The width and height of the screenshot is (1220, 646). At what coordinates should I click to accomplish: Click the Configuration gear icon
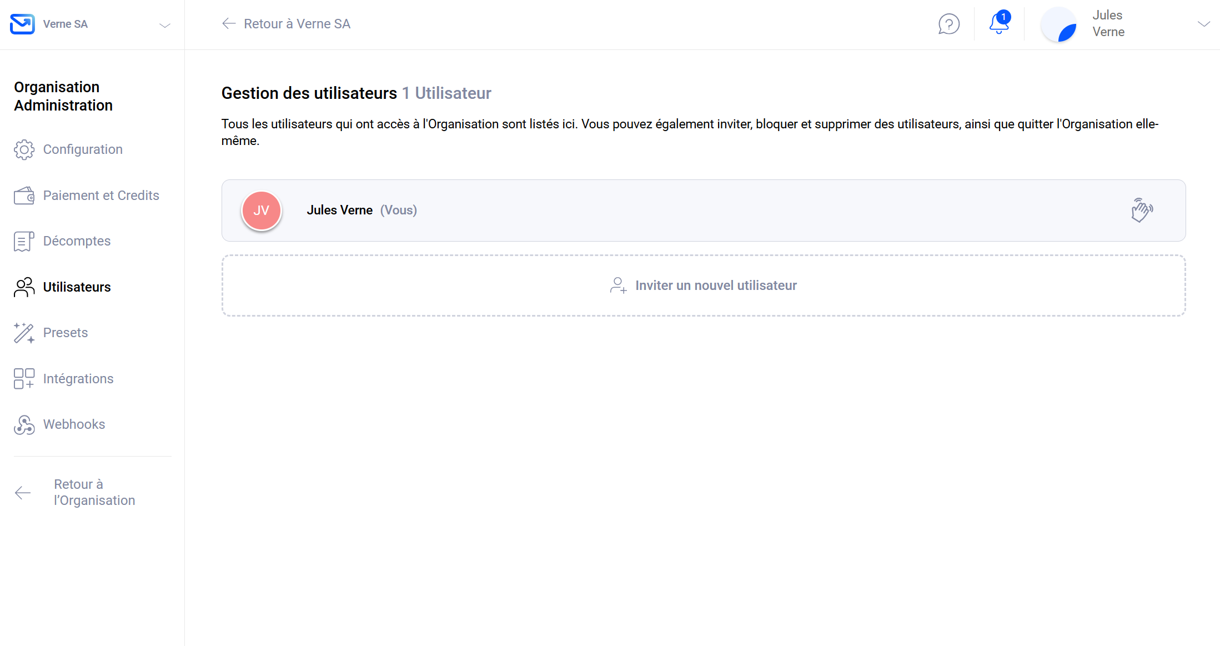(24, 149)
